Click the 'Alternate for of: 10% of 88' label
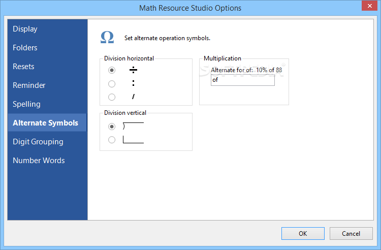The image size is (381, 250). coord(246,70)
